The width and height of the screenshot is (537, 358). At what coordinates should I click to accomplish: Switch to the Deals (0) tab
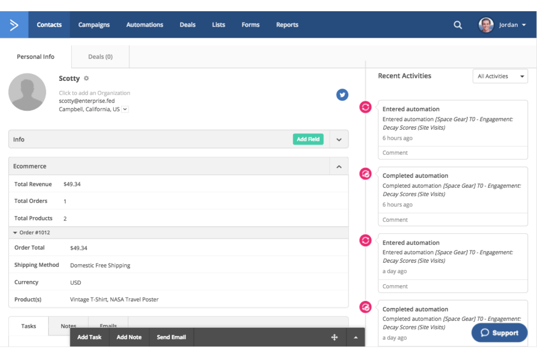[x=100, y=57]
